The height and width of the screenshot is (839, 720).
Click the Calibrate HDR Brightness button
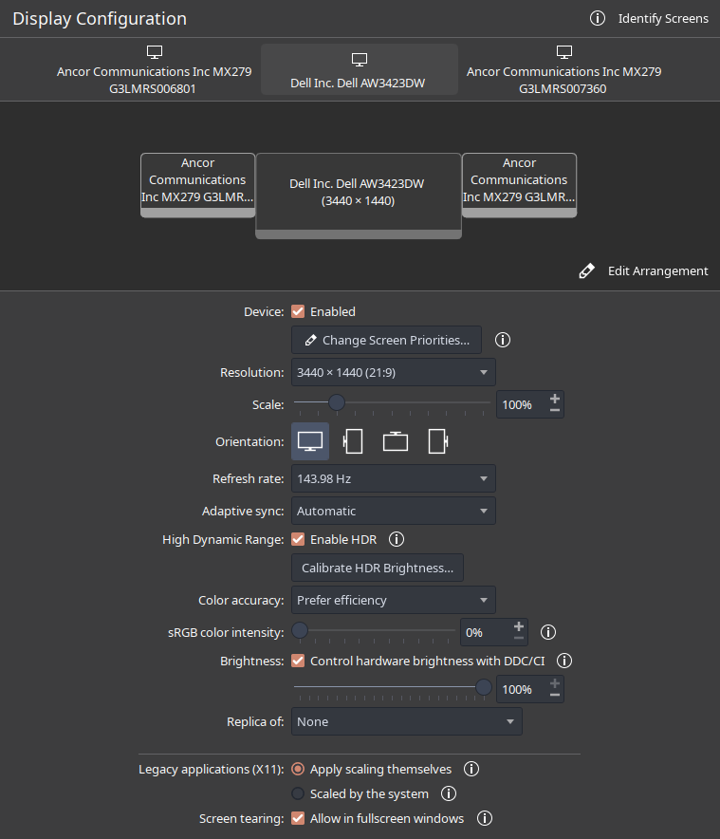click(x=377, y=569)
